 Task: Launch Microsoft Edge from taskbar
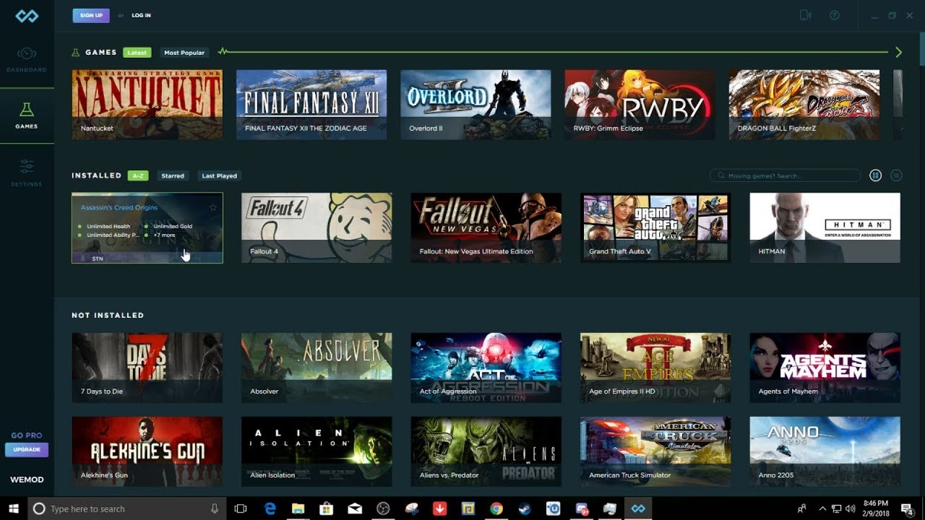[x=270, y=508]
